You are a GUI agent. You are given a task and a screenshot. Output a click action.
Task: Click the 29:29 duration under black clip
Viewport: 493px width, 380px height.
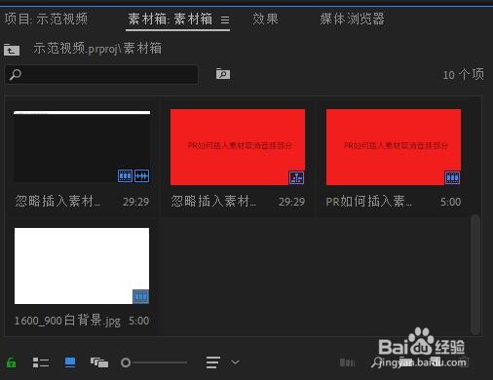(x=135, y=202)
